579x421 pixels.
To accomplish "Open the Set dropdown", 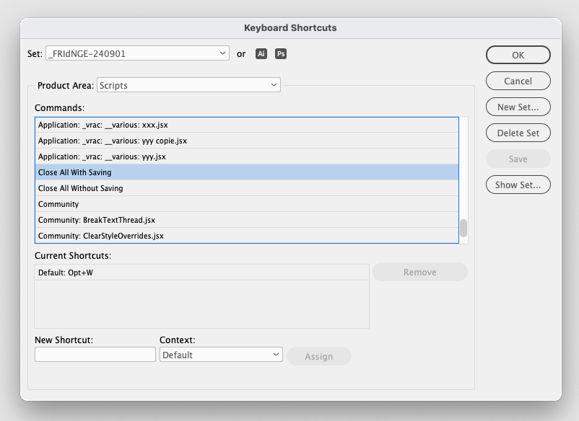I will pos(137,54).
